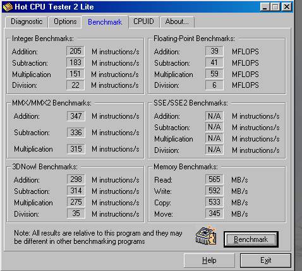Click the MMX Subtraction value 336

[76, 133]
